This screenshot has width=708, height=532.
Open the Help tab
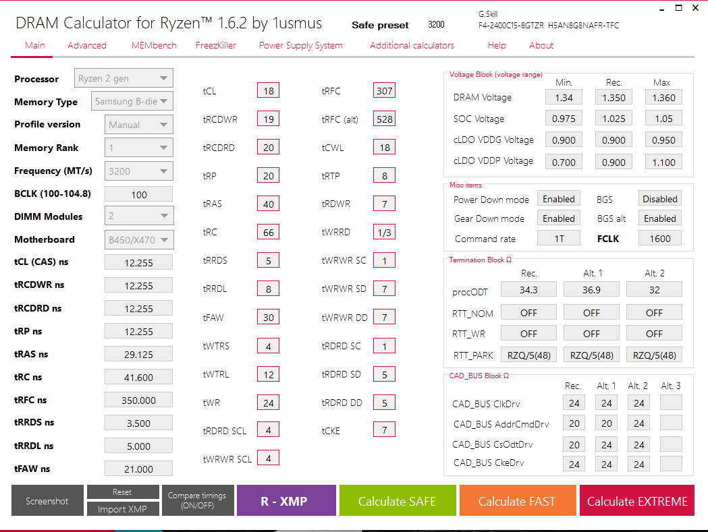[x=497, y=46]
